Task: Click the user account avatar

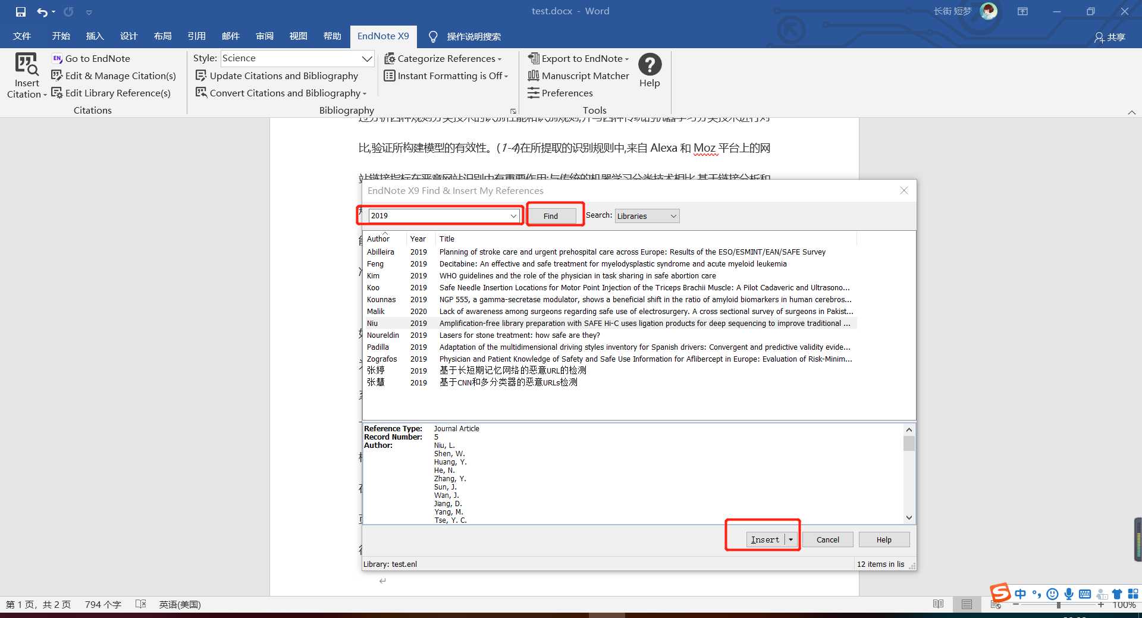Action: [989, 11]
